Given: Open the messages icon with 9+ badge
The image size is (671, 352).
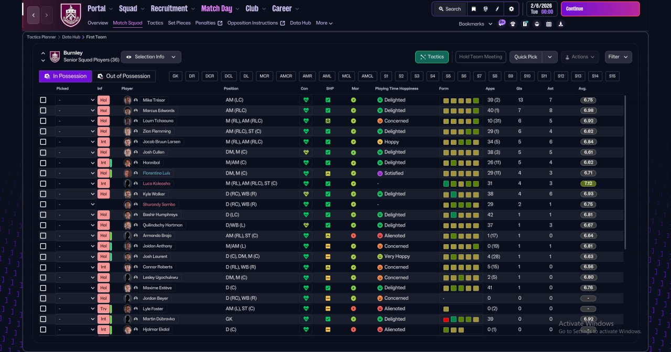Looking at the screenshot, I should point(502,23).
